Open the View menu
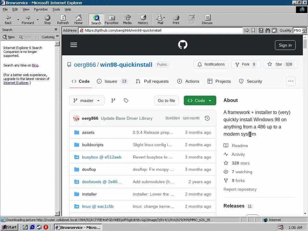Screen dimensions: 308x231 [x=26, y=9]
